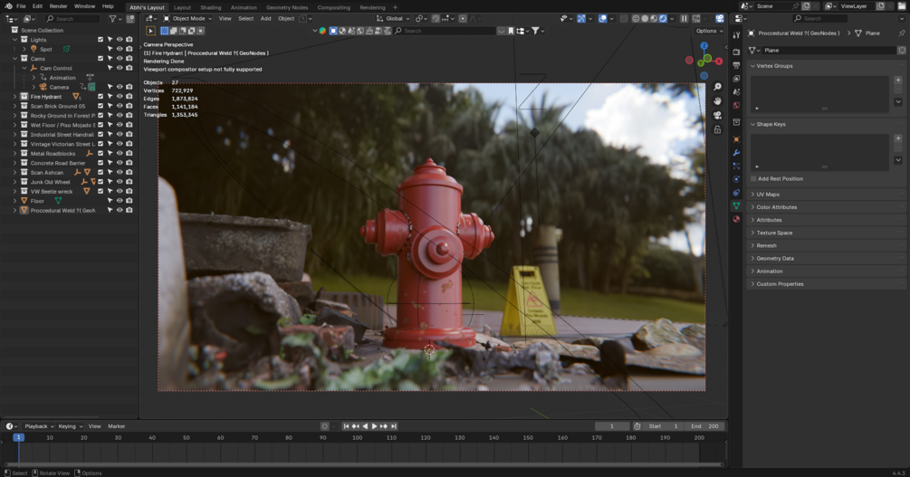Image resolution: width=910 pixels, height=477 pixels.
Task: Play the animation in timeline
Action: [x=374, y=426]
